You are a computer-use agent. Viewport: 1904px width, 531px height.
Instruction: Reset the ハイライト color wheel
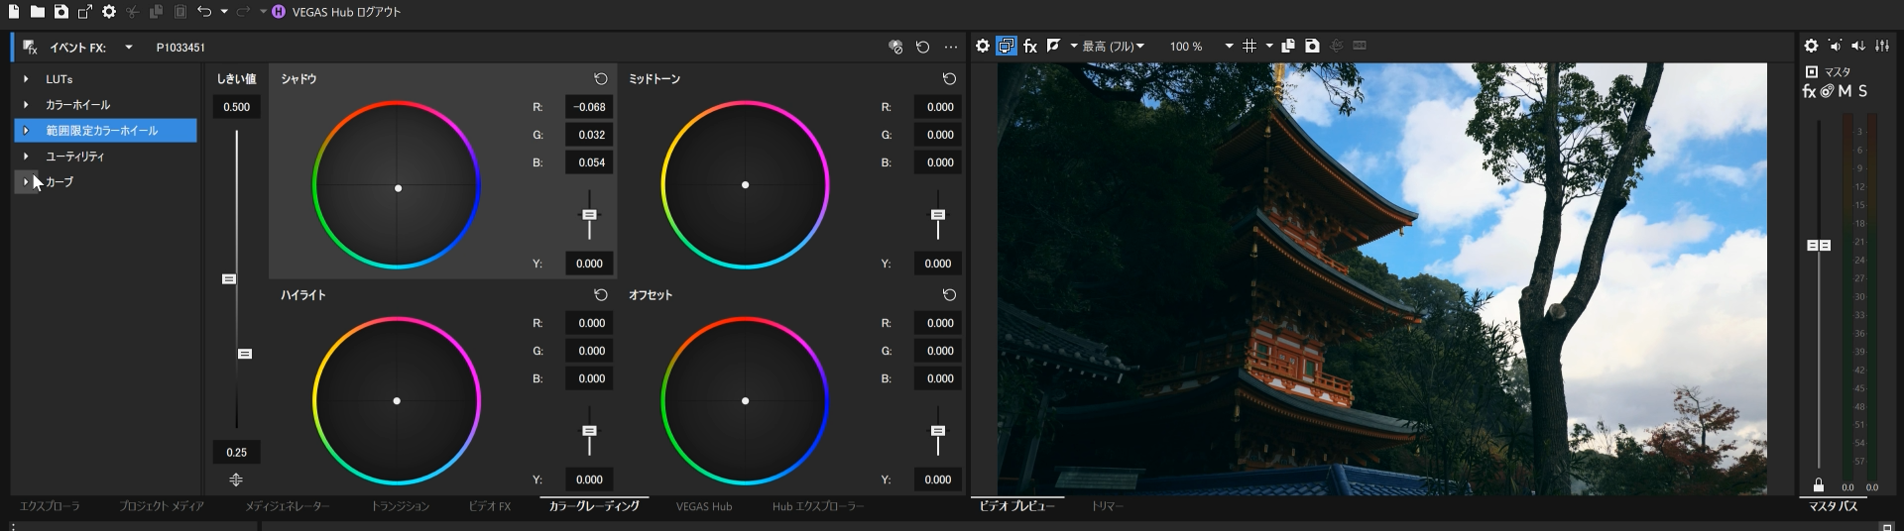pos(601,294)
